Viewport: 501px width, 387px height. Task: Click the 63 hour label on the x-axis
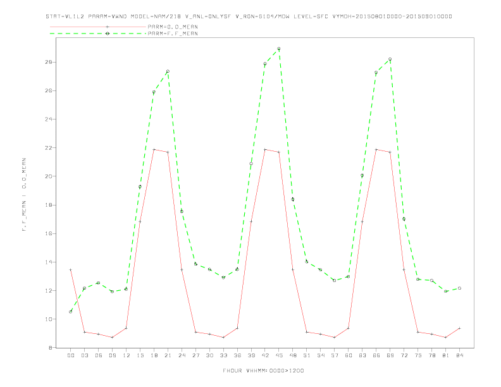point(362,355)
